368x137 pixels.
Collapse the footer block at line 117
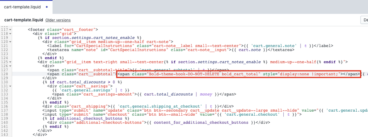click(10, 30)
